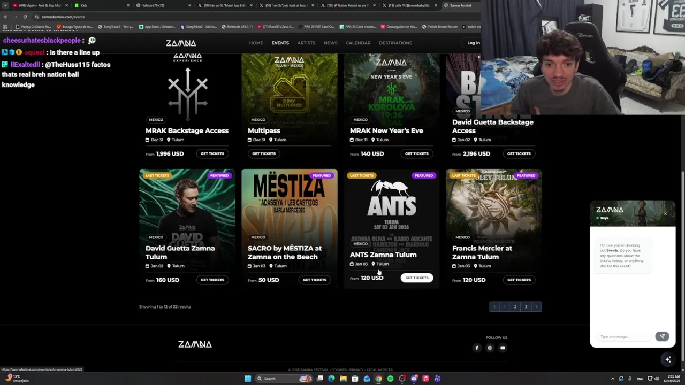Open the NEWS nav item
The image size is (685, 385).
coord(330,43)
